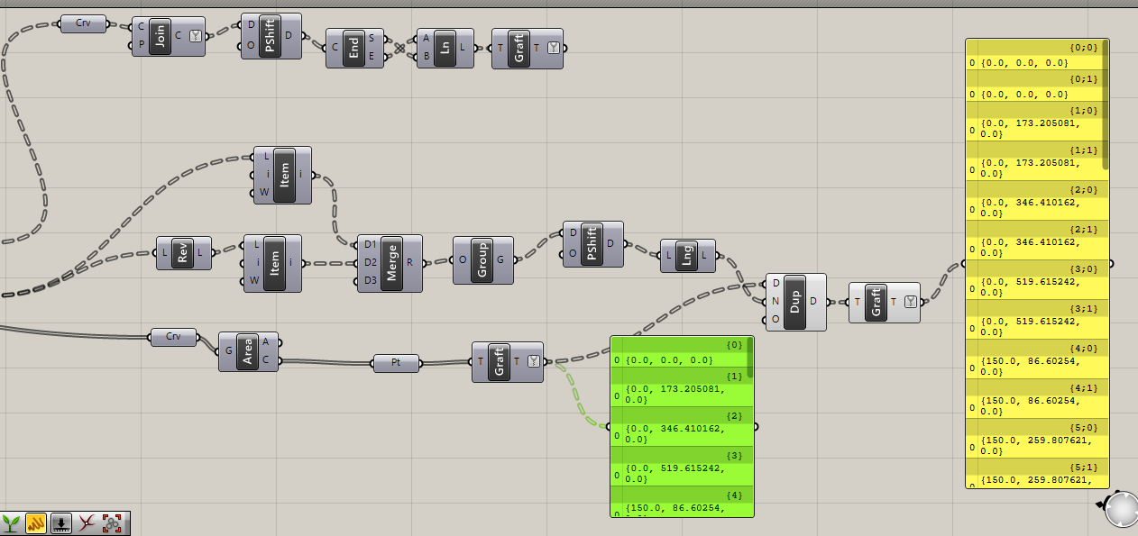Click the black download arrow toolbar icon
Image resolution: width=1138 pixels, height=536 pixels.
(x=61, y=523)
